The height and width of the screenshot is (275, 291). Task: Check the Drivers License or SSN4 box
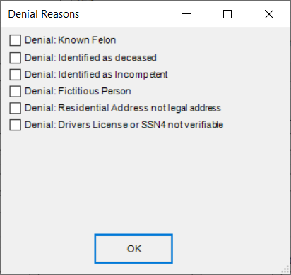[x=15, y=125]
